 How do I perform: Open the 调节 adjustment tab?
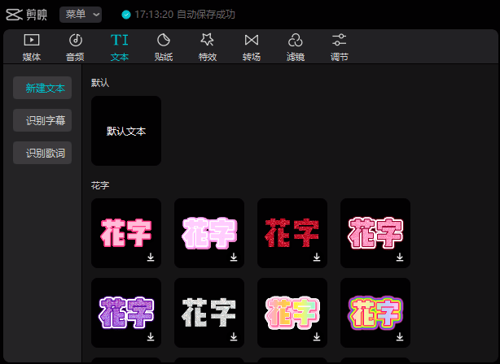point(340,47)
